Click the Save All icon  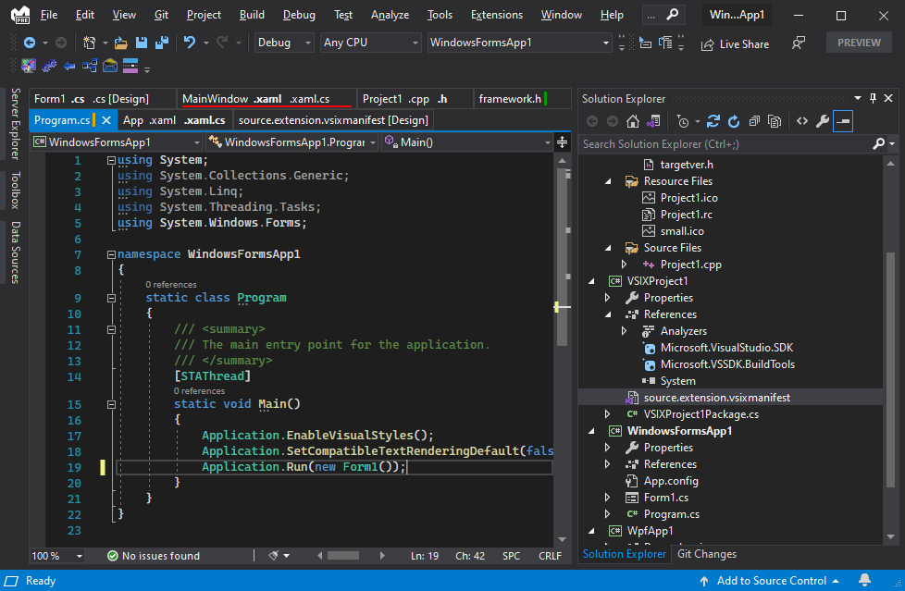click(161, 43)
